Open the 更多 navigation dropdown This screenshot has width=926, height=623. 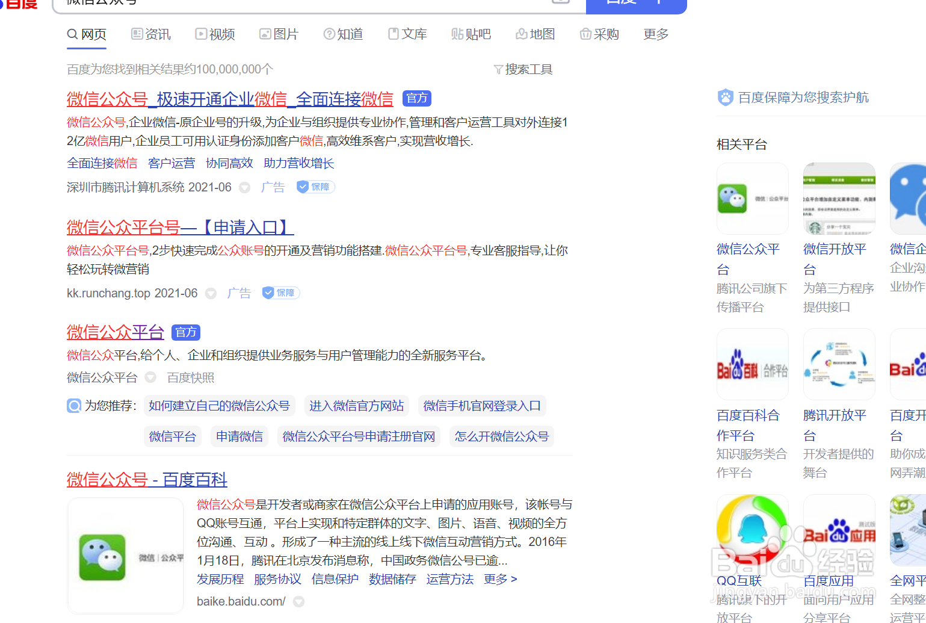pyautogui.click(x=655, y=34)
